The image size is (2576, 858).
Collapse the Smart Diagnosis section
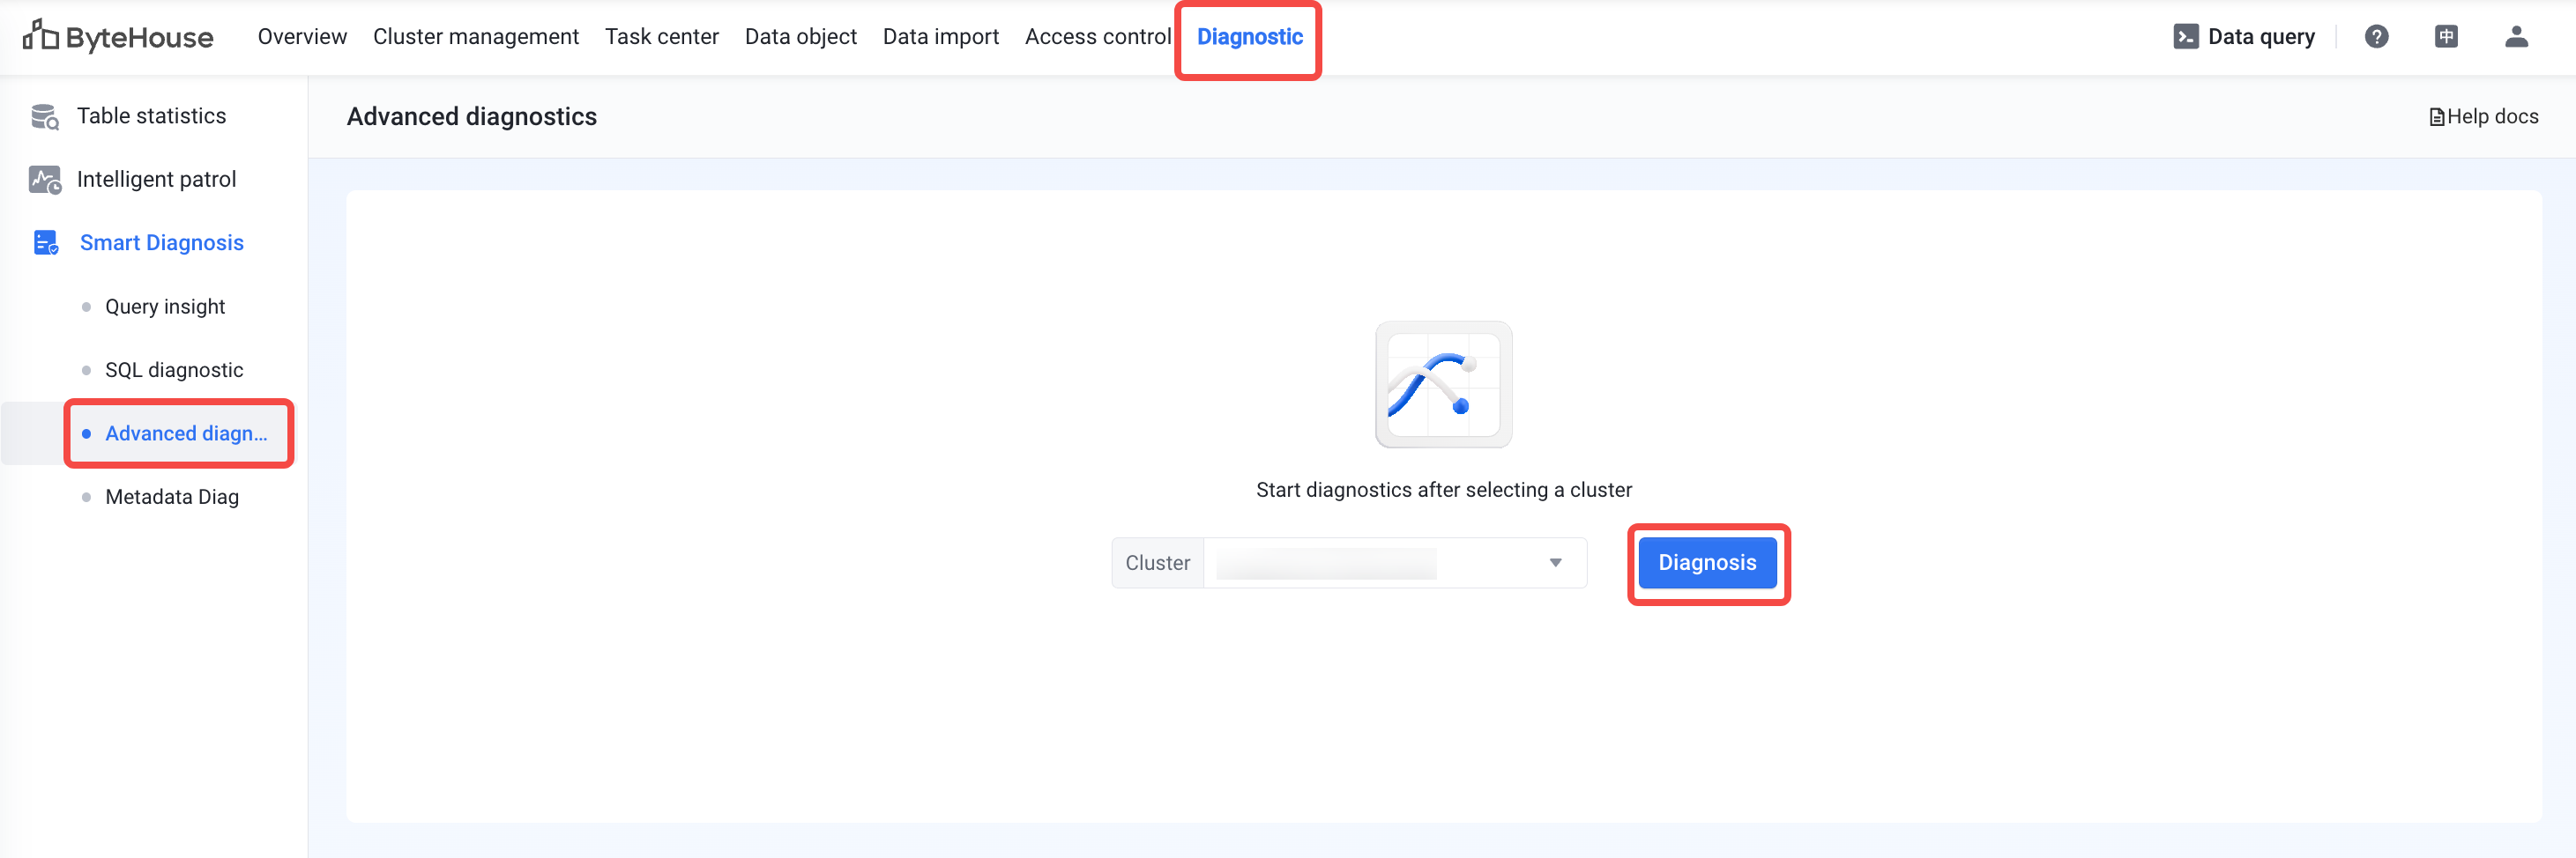(161, 243)
